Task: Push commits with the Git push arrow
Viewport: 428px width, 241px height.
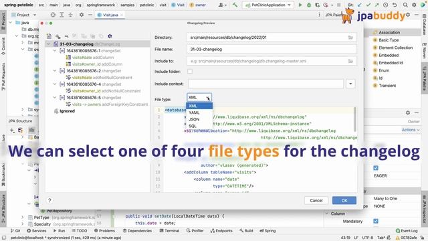Action: [377, 5]
